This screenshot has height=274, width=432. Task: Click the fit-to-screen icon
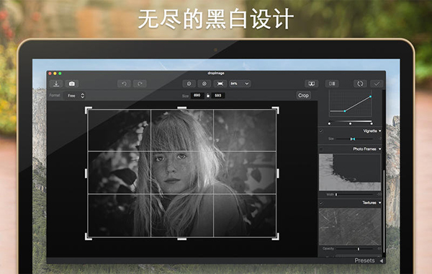click(220, 84)
